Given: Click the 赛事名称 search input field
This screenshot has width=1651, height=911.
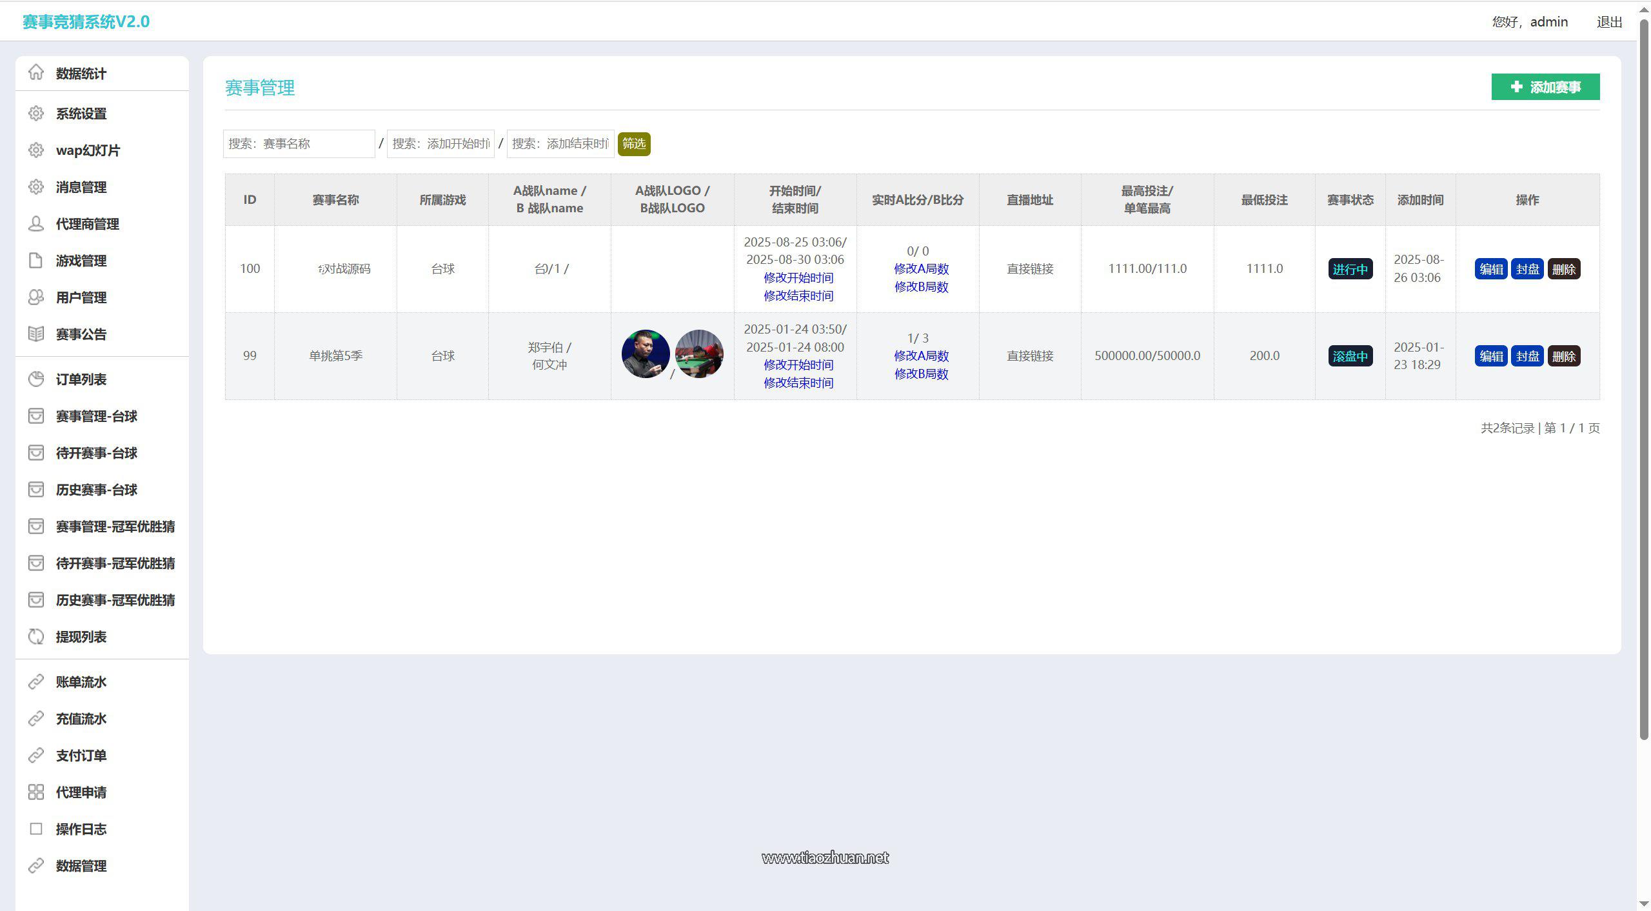Looking at the screenshot, I should pyautogui.click(x=299, y=144).
